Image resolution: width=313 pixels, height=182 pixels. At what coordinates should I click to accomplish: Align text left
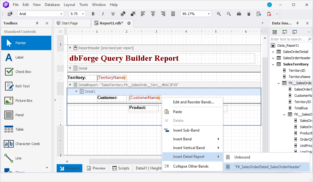click(143, 14)
